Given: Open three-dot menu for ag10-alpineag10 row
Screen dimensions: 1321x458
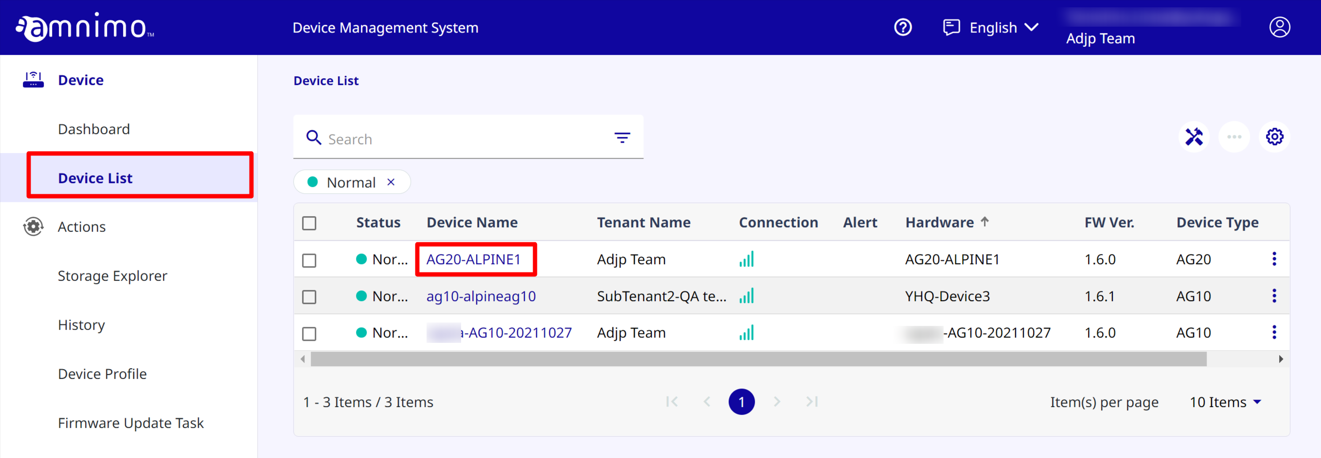Looking at the screenshot, I should click(x=1274, y=296).
